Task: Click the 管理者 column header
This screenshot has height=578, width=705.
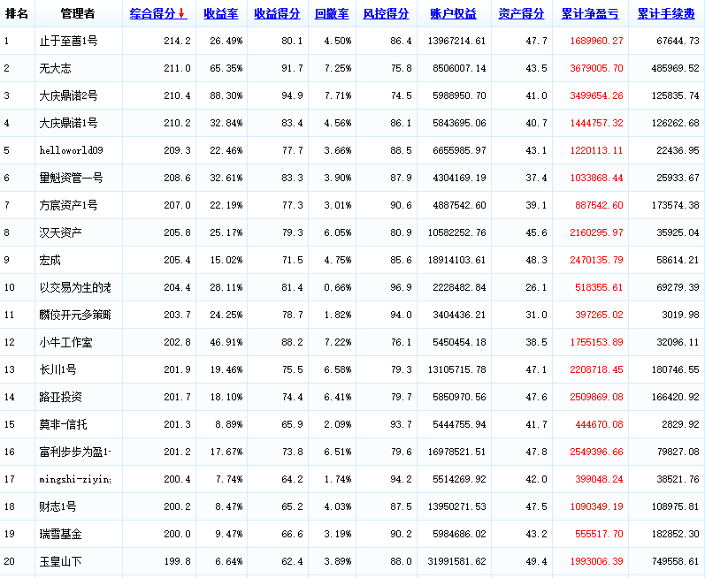Action: point(78,14)
